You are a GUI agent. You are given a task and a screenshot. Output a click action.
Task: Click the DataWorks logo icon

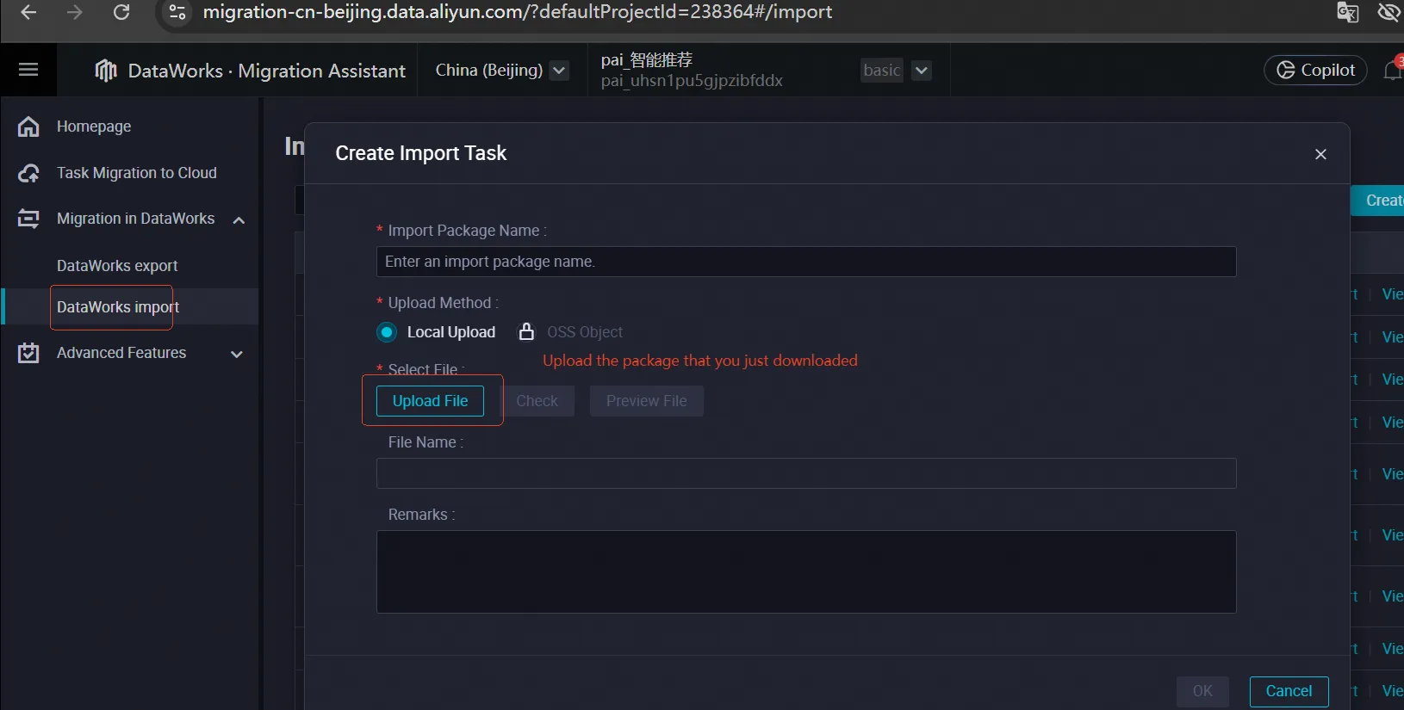pos(106,71)
